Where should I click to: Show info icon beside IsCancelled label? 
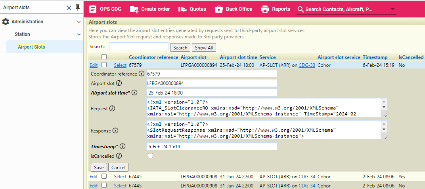coord(119,156)
